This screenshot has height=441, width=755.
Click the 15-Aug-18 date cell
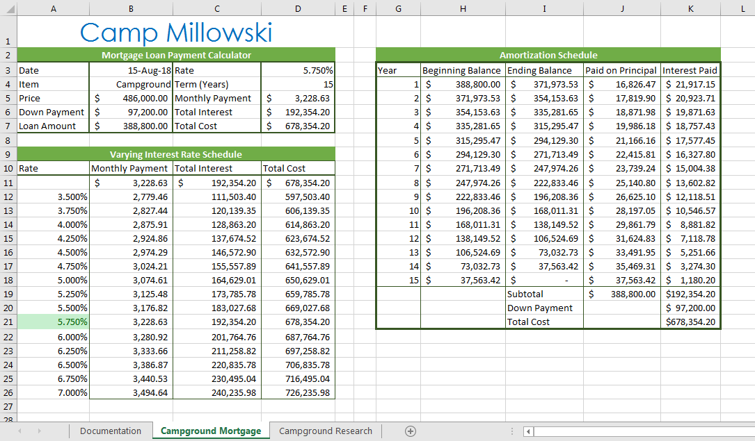pyautogui.click(x=131, y=70)
